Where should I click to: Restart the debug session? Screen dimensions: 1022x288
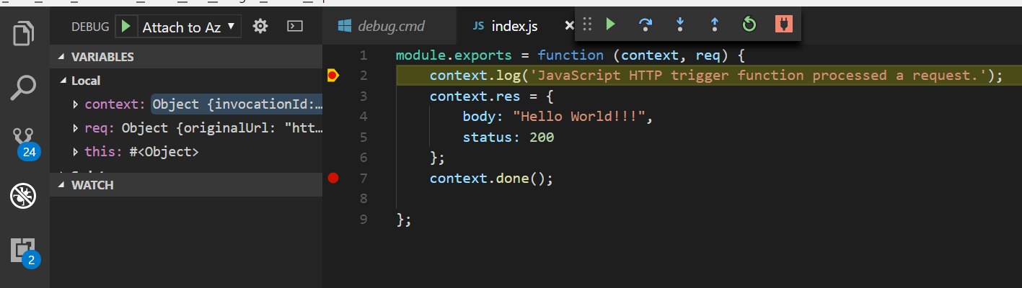tap(749, 24)
